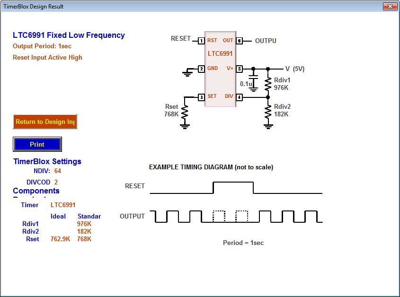Close the TimerBlox Design Result window

click(389, 7)
